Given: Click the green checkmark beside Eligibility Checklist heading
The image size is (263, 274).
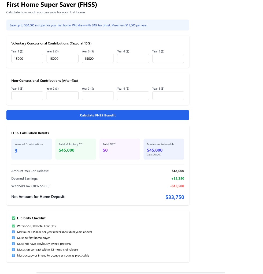Looking at the screenshot, I should tap(13, 218).
